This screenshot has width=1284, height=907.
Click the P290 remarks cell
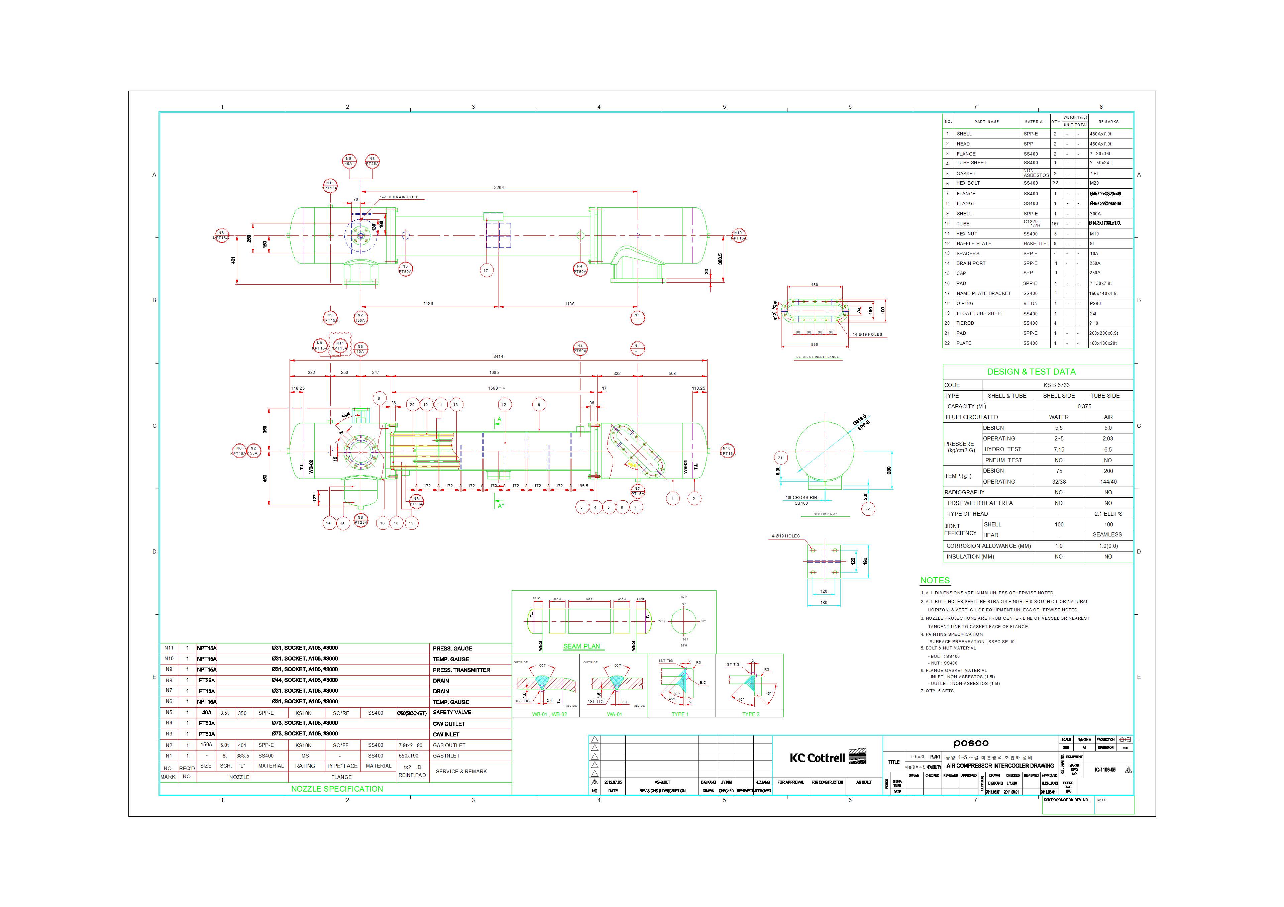pos(1095,303)
